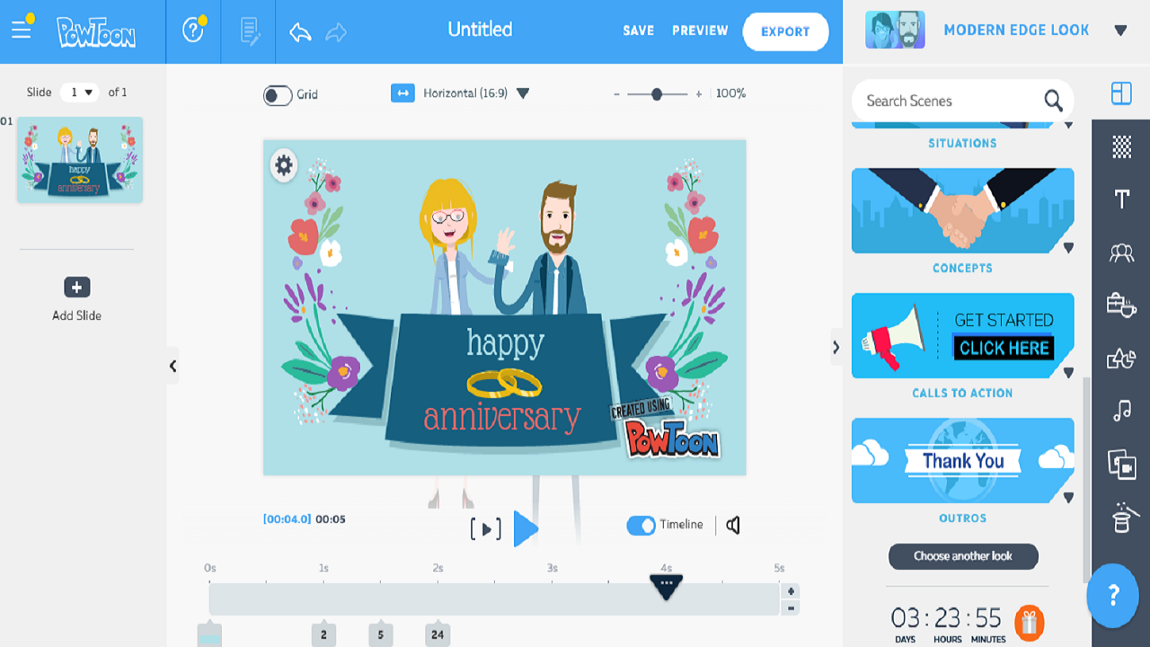This screenshot has height=647, width=1150.
Task: Click the EXPORT button
Action: [785, 31]
